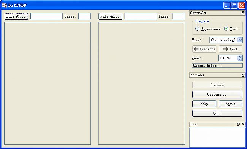Image resolution: width=247 pixels, height=149 pixels.
Task: Go to Previous difference
Action: point(204,49)
